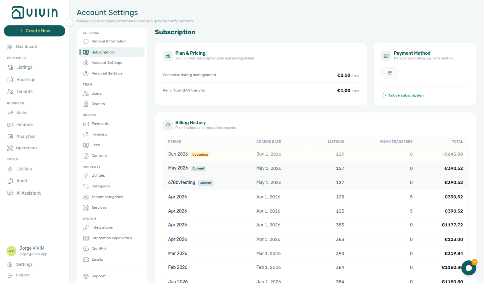Click the AI Assistant chat icon
Screen dimensions: 484x283
10,193
